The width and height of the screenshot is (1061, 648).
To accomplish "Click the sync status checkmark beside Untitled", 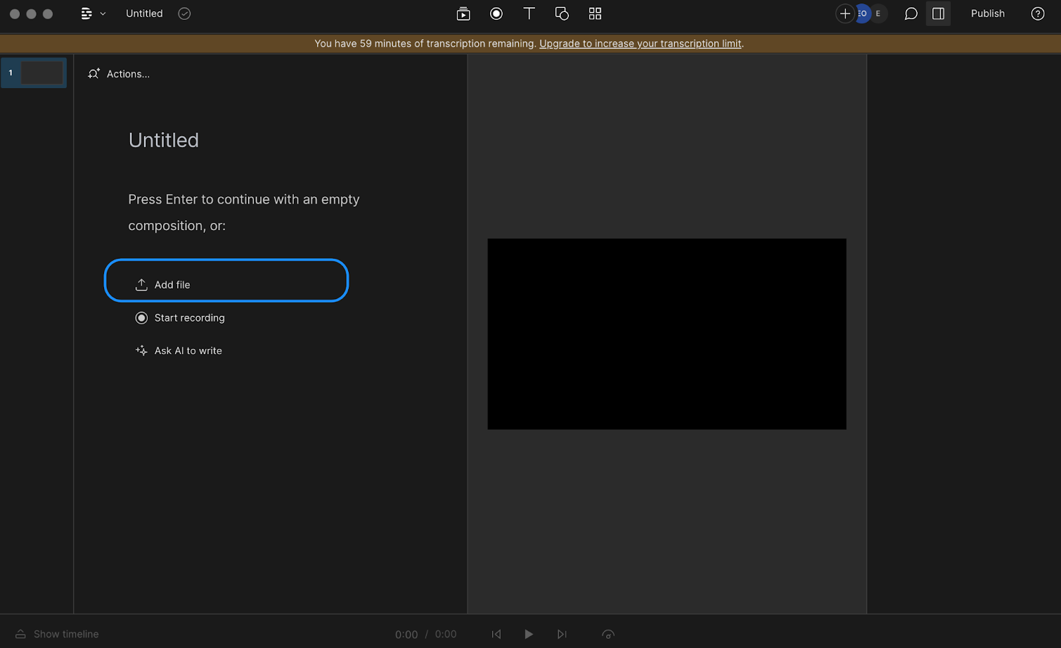I will point(184,13).
